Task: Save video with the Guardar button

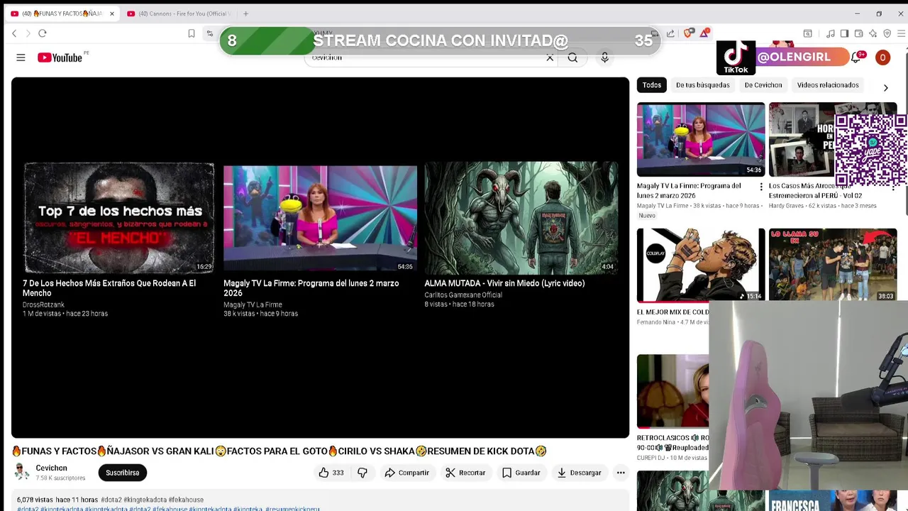Action: (x=521, y=473)
